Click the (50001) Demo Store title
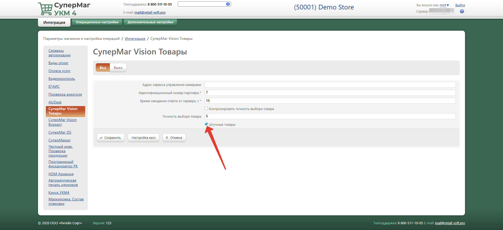Viewport: 503px width, 230px height. 324,7
